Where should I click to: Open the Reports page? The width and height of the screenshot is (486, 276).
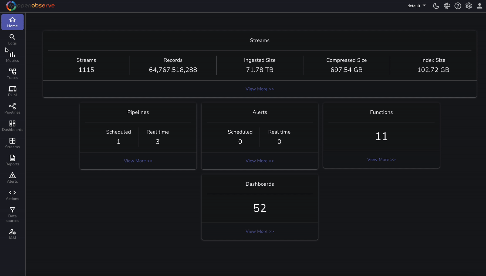12,160
